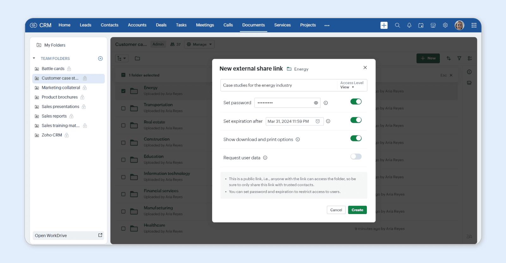Turn off Show download and print options
The image size is (506, 263).
click(356, 138)
